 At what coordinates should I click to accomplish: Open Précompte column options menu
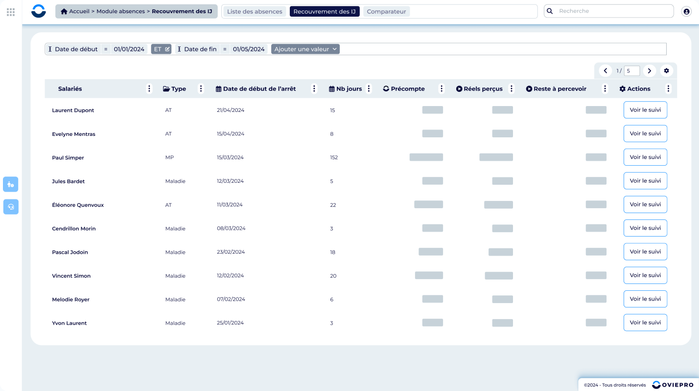pyautogui.click(x=442, y=88)
